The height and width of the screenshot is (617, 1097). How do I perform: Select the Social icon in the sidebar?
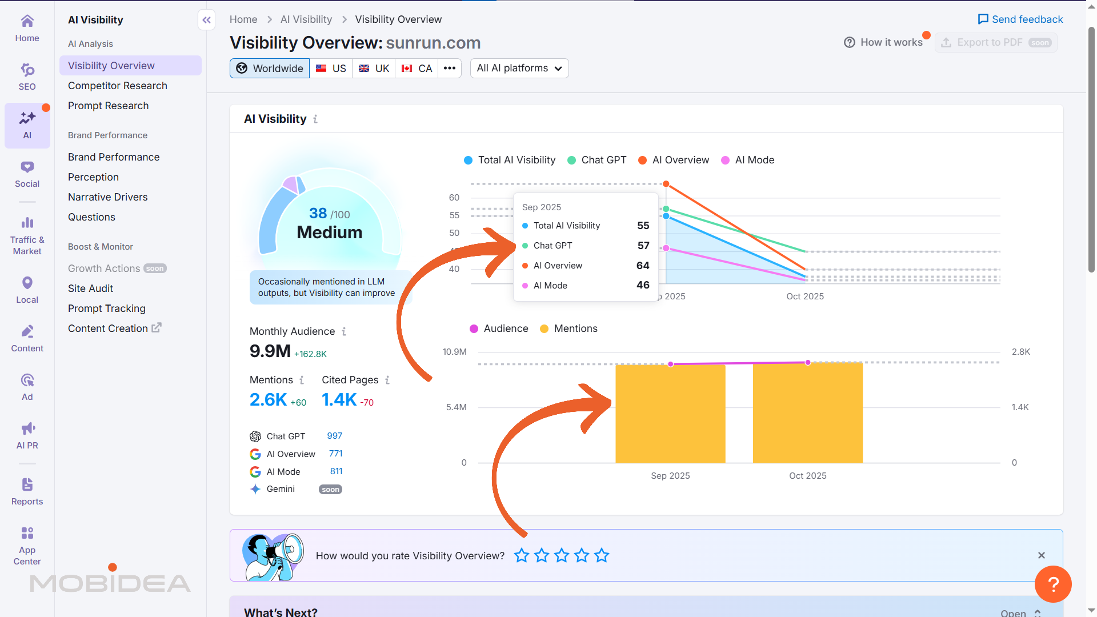(27, 173)
